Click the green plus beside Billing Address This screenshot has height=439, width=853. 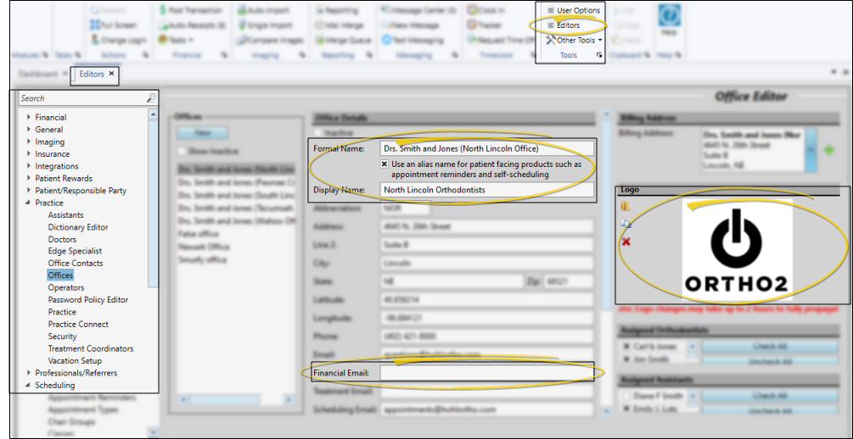[828, 150]
